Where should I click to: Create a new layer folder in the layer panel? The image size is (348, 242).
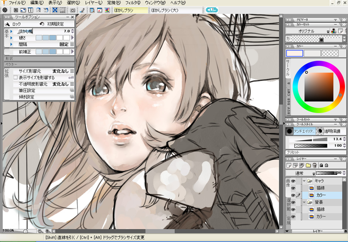308,165
